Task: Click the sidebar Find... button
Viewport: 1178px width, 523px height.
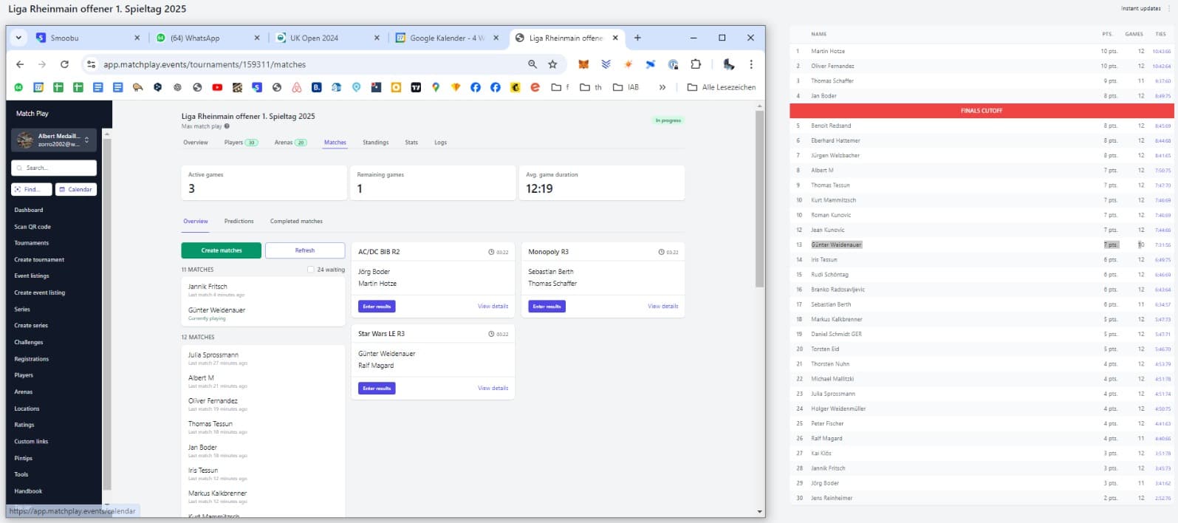Action: coord(32,189)
